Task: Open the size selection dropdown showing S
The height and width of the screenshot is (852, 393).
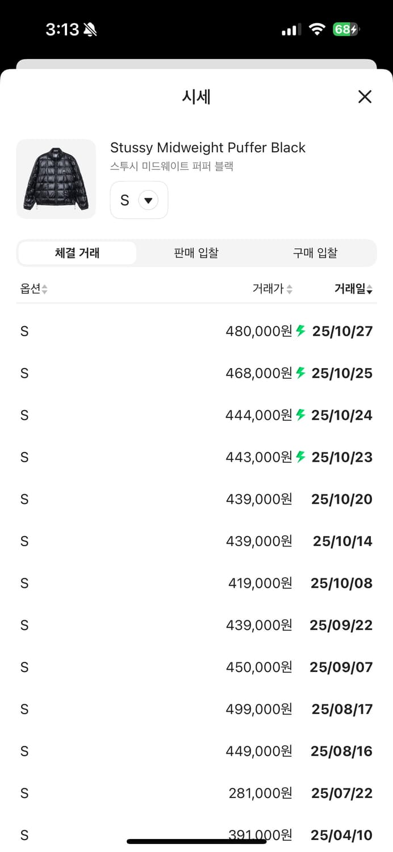Action: point(139,200)
